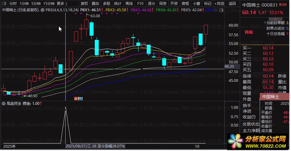Click the diamond icon after PBX6
The height and width of the screenshot is (151, 291).
pyautogui.click(x=216, y=10)
